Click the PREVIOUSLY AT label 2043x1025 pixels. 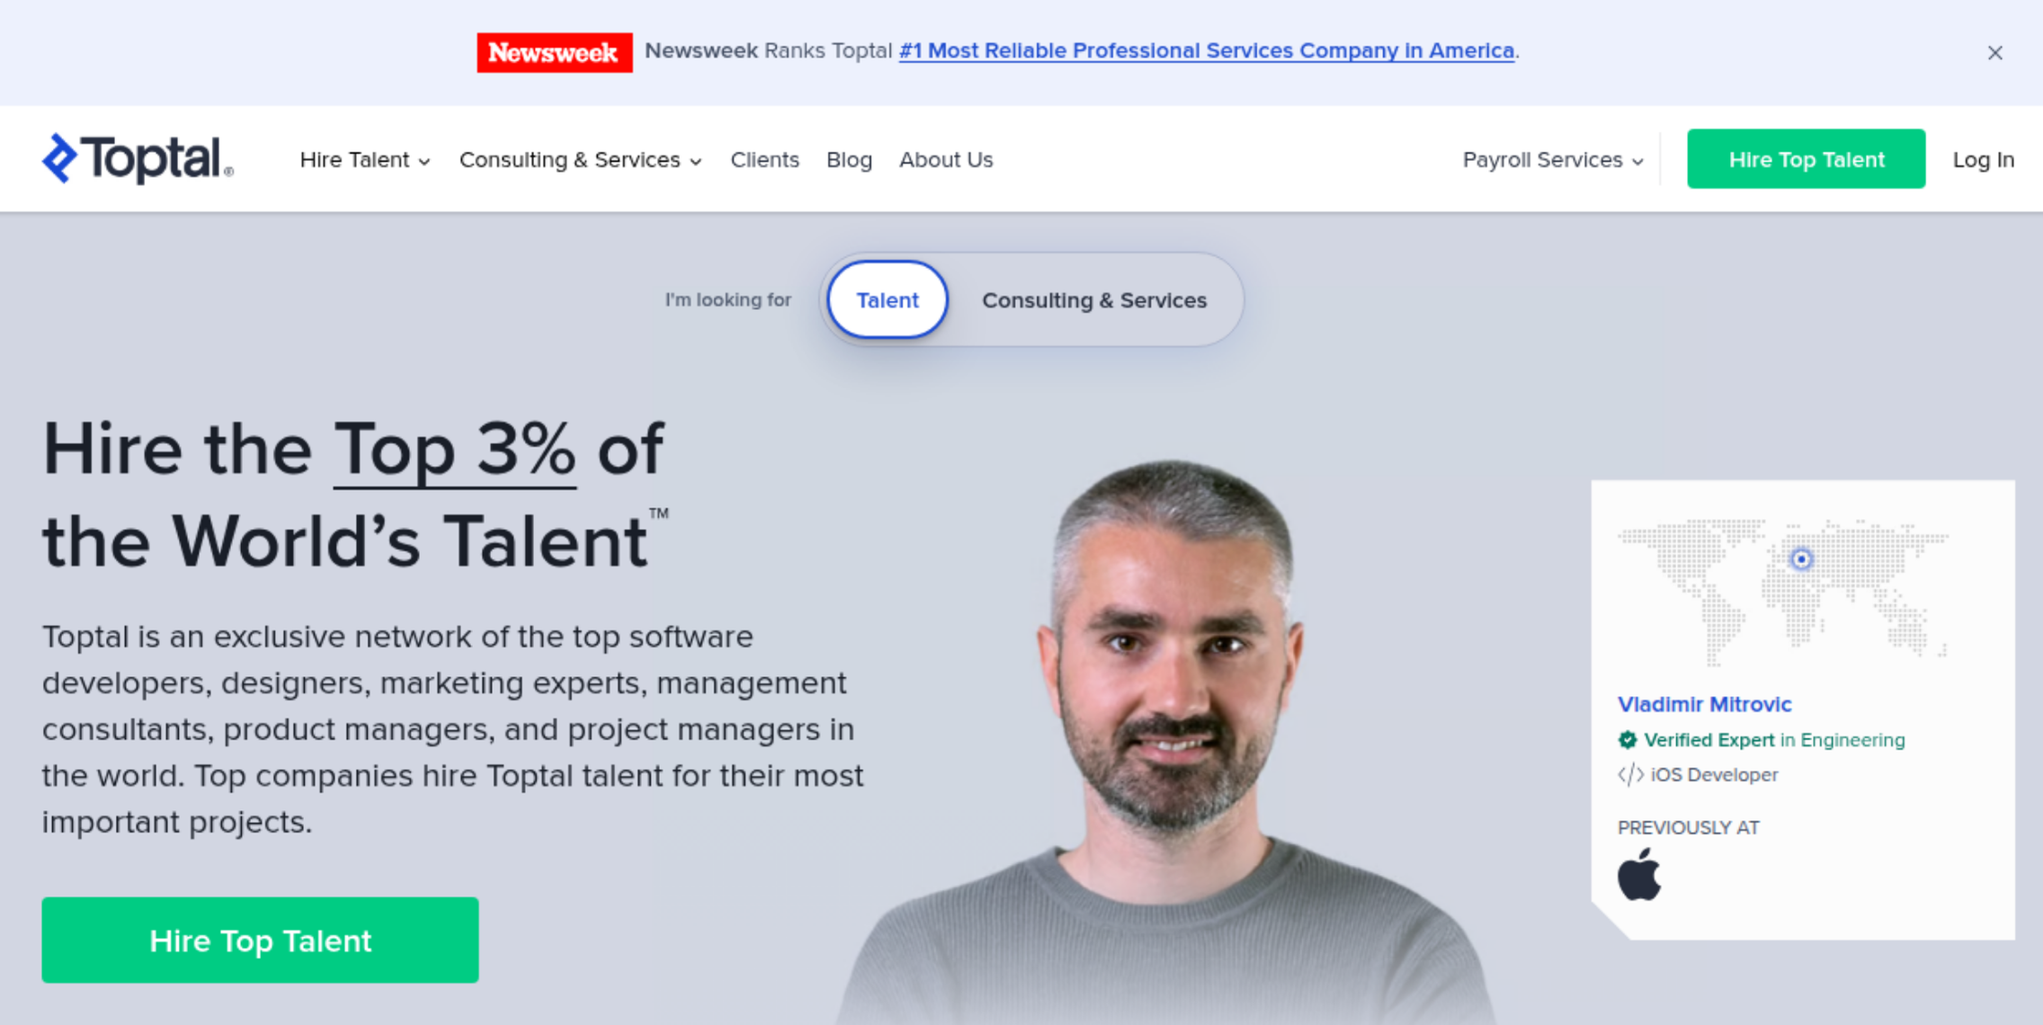1688,827
